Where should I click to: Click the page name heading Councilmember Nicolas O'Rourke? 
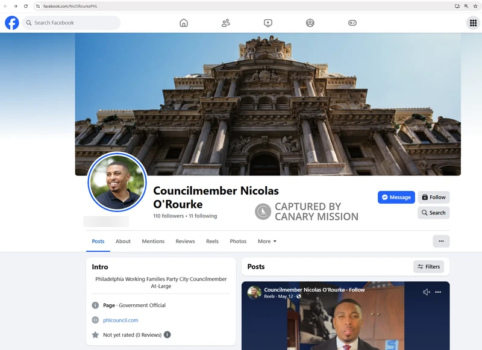(x=216, y=197)
